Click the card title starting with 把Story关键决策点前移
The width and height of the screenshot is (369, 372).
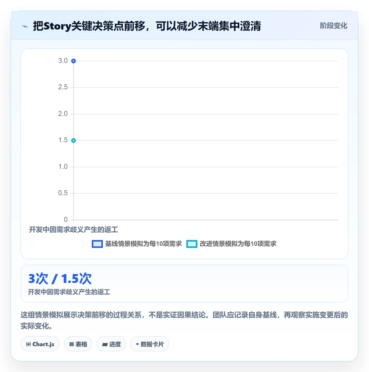click(147, 26)
